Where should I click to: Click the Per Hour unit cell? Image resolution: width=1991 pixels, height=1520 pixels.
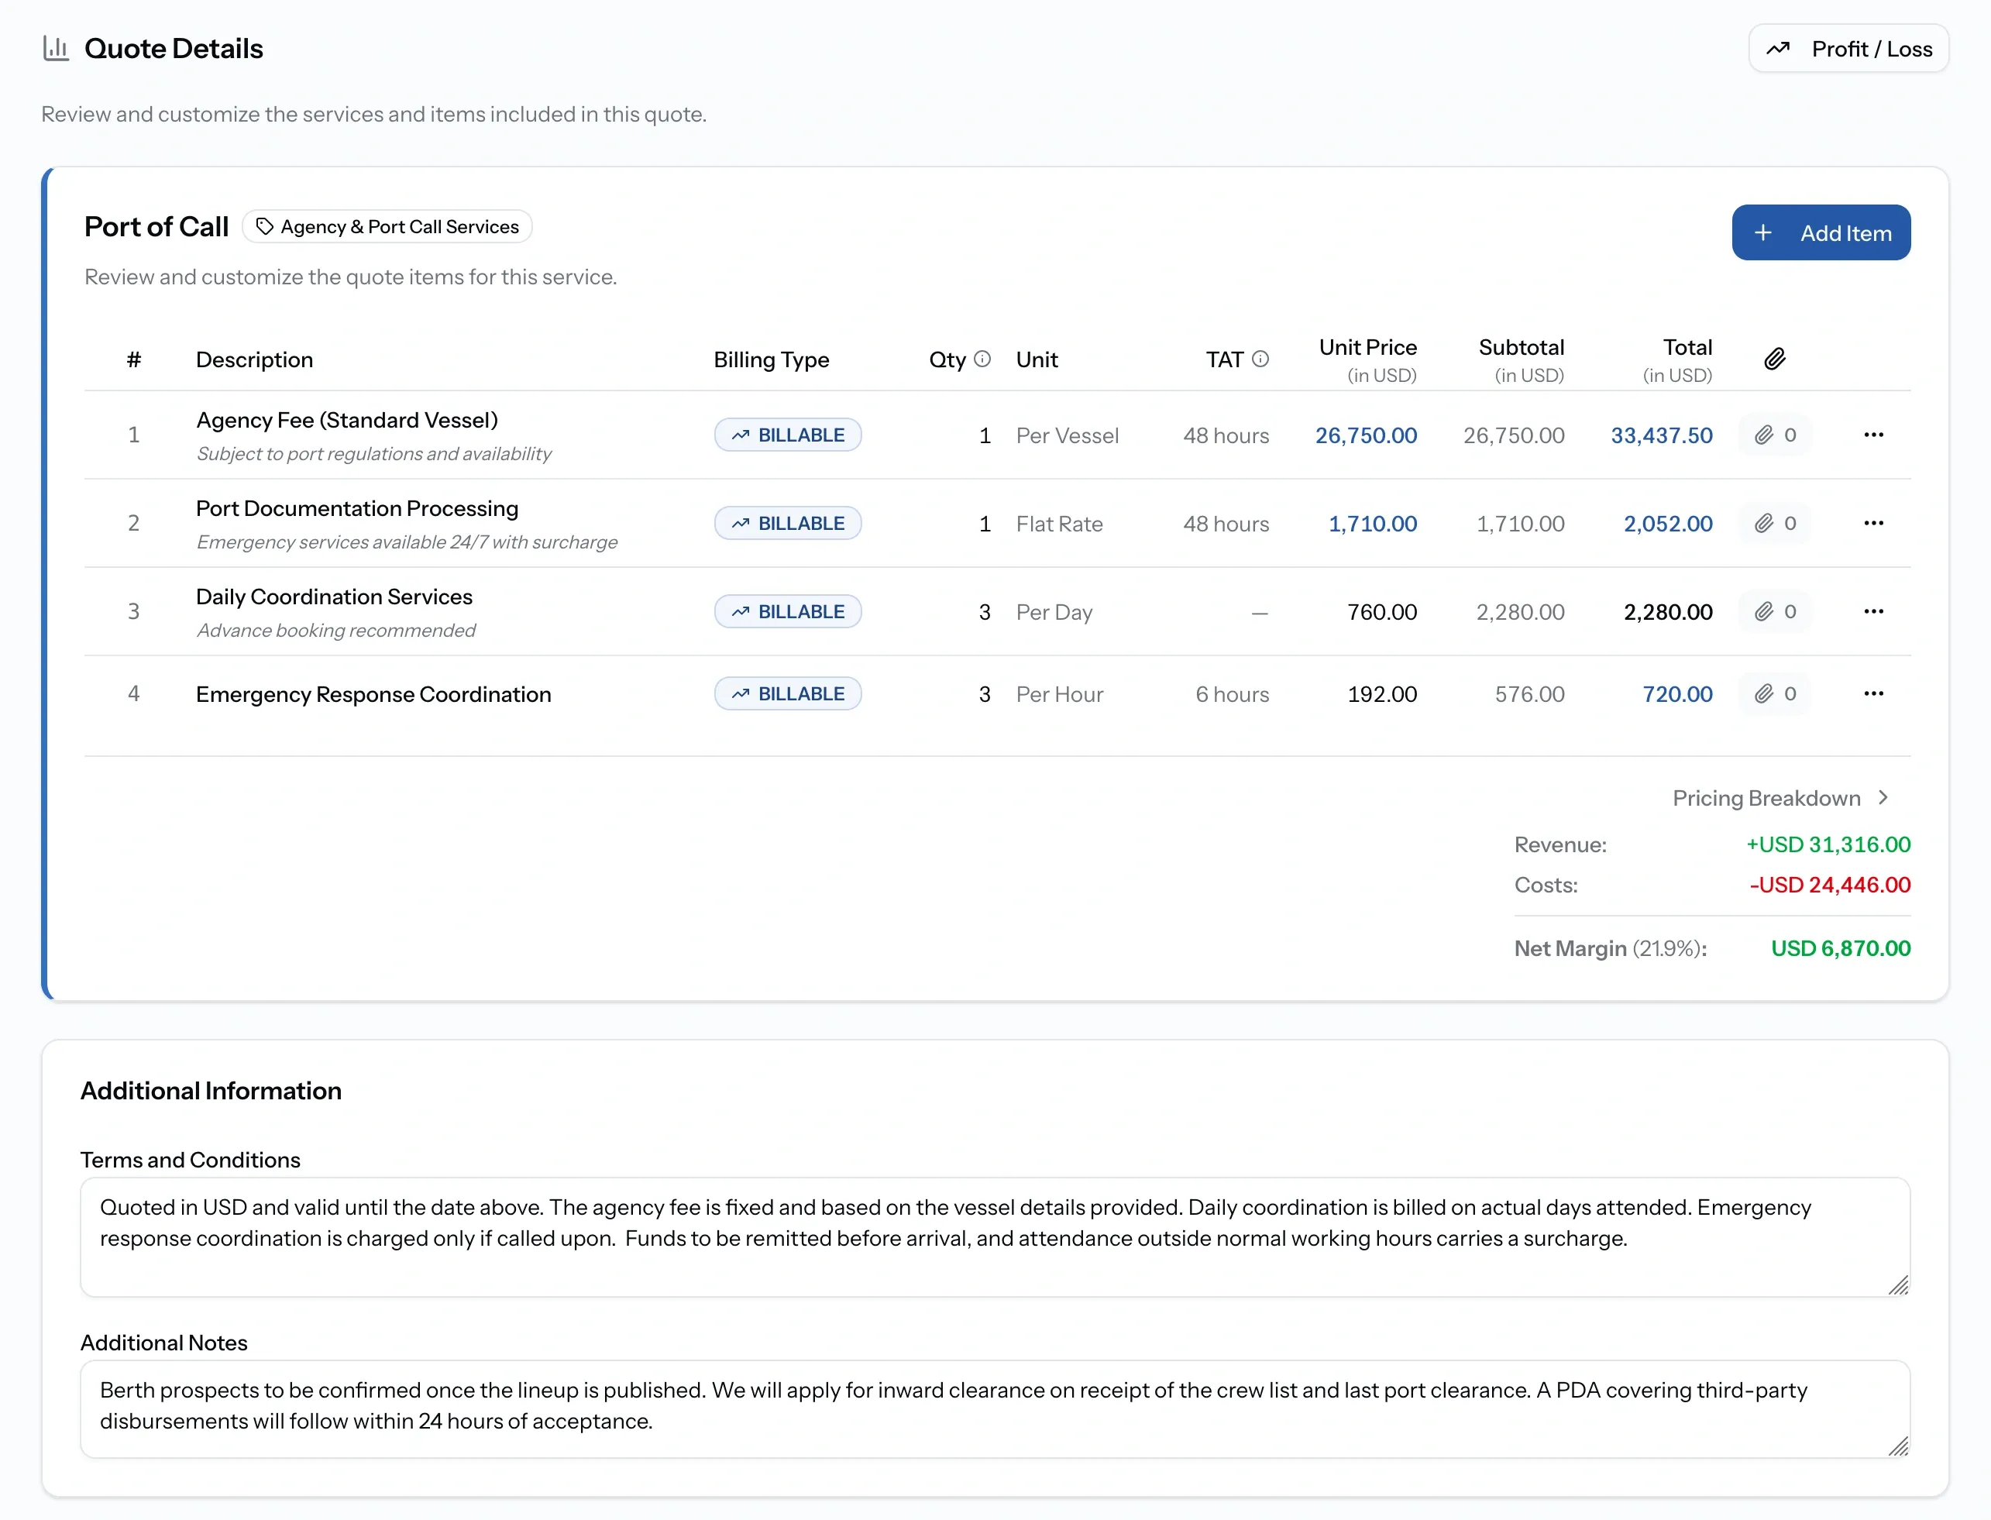coord(1058,695)
